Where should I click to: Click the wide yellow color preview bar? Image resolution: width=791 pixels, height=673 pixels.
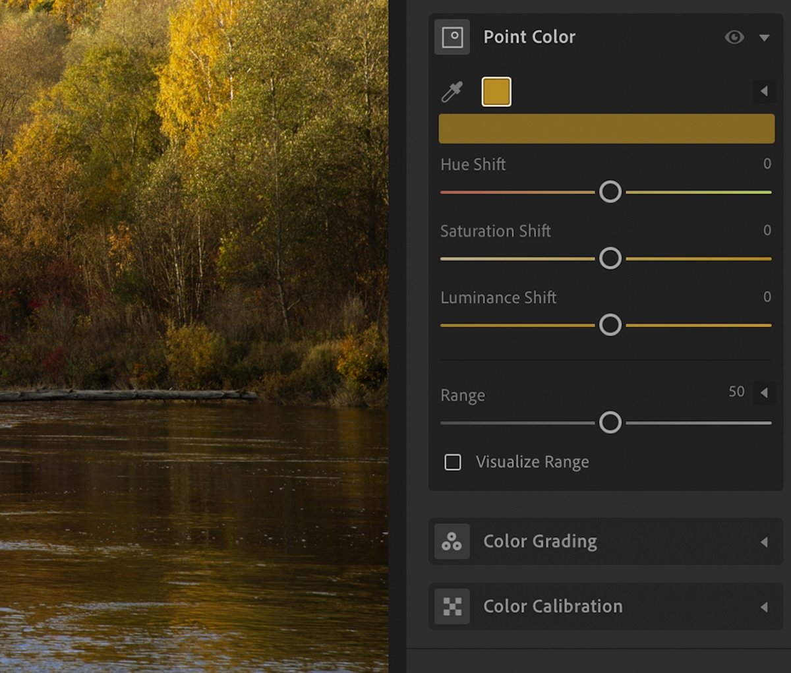pos(606,129)
